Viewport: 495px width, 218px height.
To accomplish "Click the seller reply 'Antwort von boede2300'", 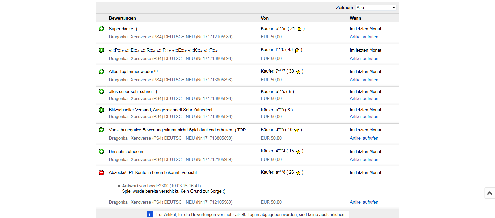I will click(162, 186).
